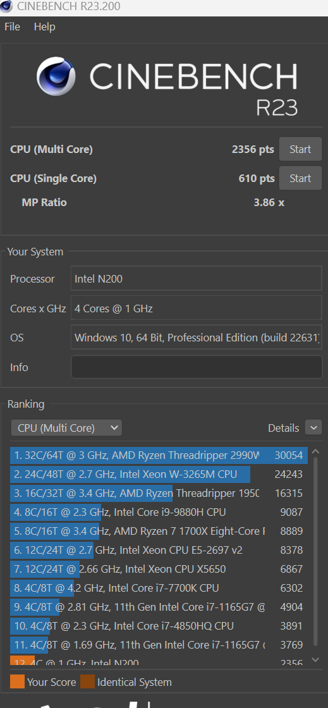Click the orange Your Score color swatch
The image size is (328, 708).
coord(17,681)
